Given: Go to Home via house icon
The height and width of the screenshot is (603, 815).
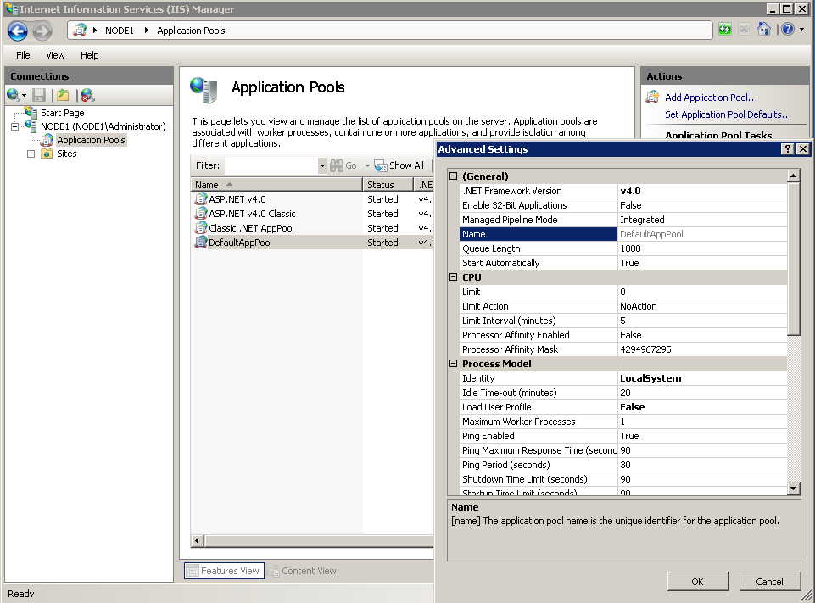Looking at the screenshot, I should 764,30.
